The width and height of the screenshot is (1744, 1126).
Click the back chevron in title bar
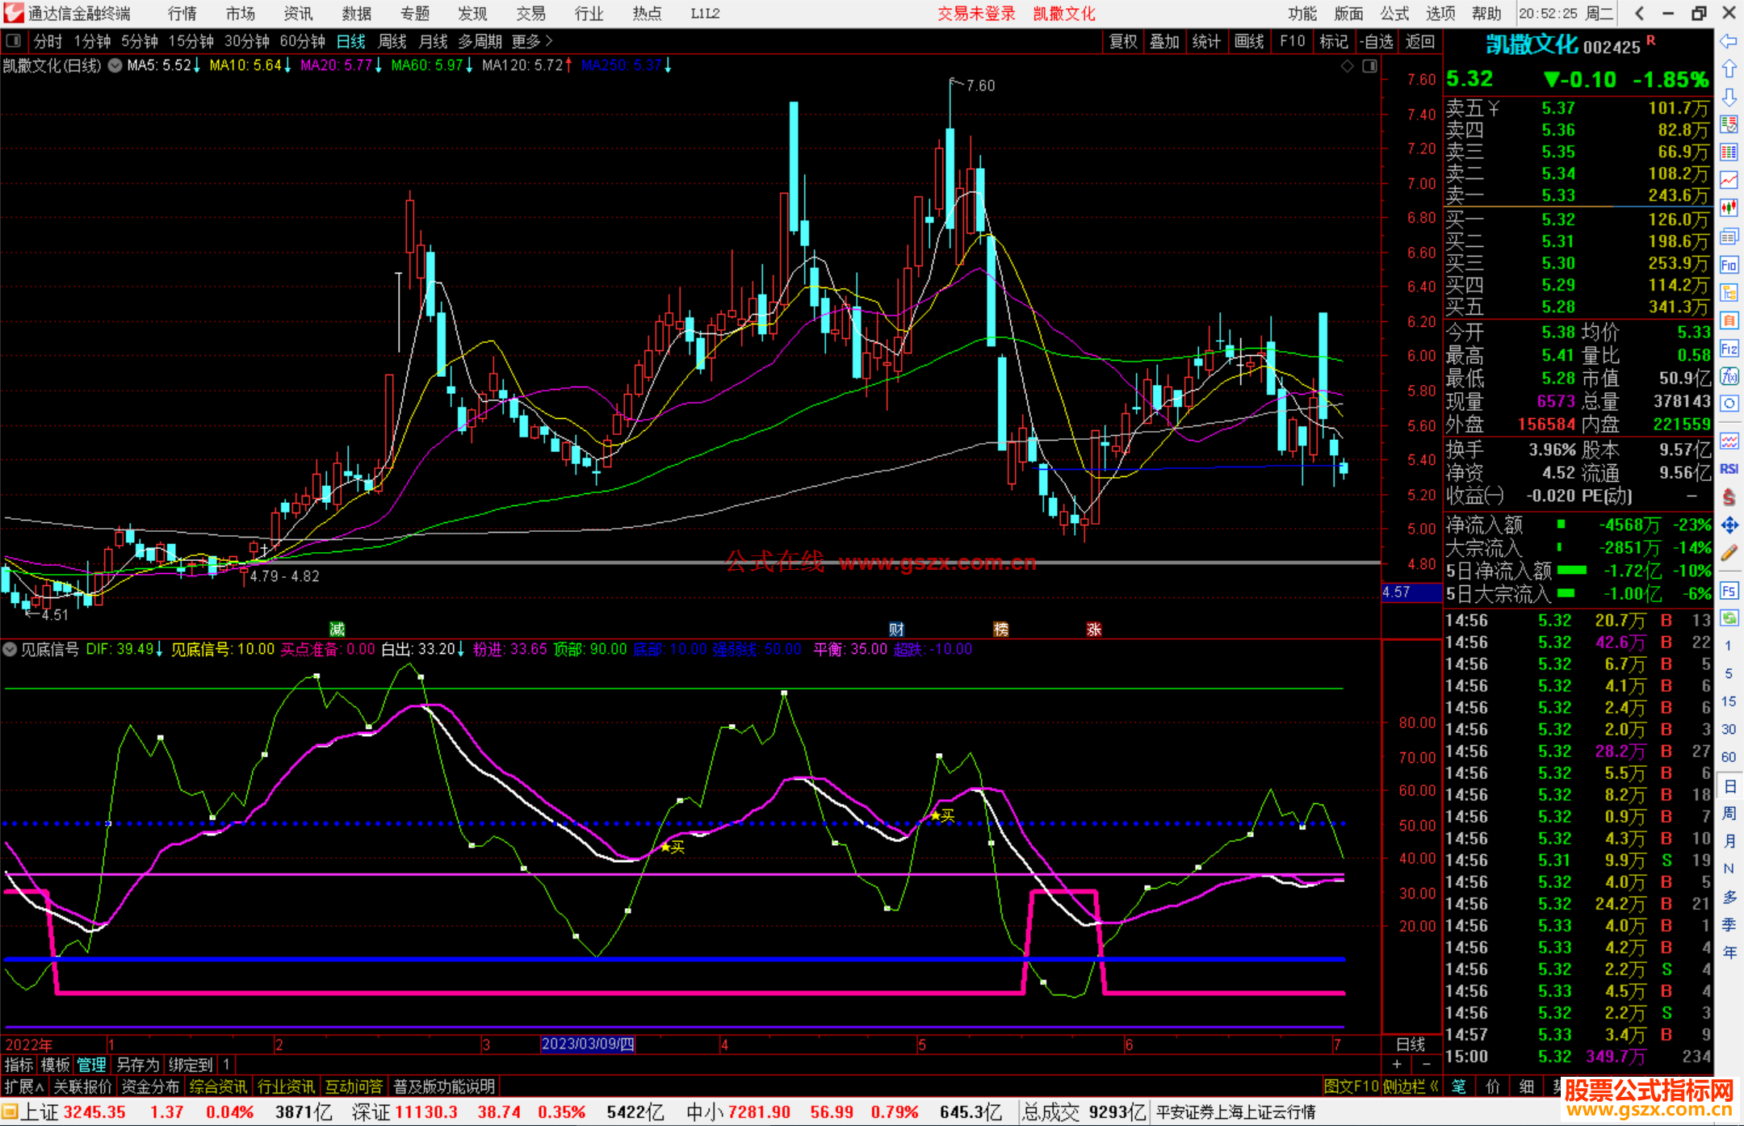(x=1639, y=13)
